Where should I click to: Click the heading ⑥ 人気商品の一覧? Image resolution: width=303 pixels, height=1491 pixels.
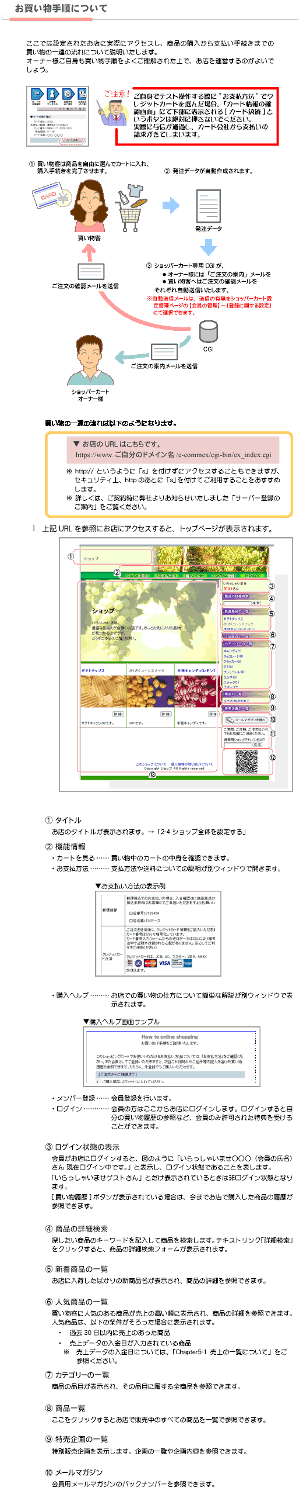click(76, 1301)
